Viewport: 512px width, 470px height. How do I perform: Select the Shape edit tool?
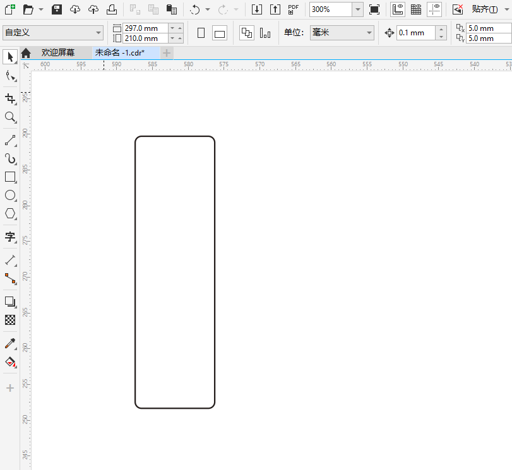[11, 76]
